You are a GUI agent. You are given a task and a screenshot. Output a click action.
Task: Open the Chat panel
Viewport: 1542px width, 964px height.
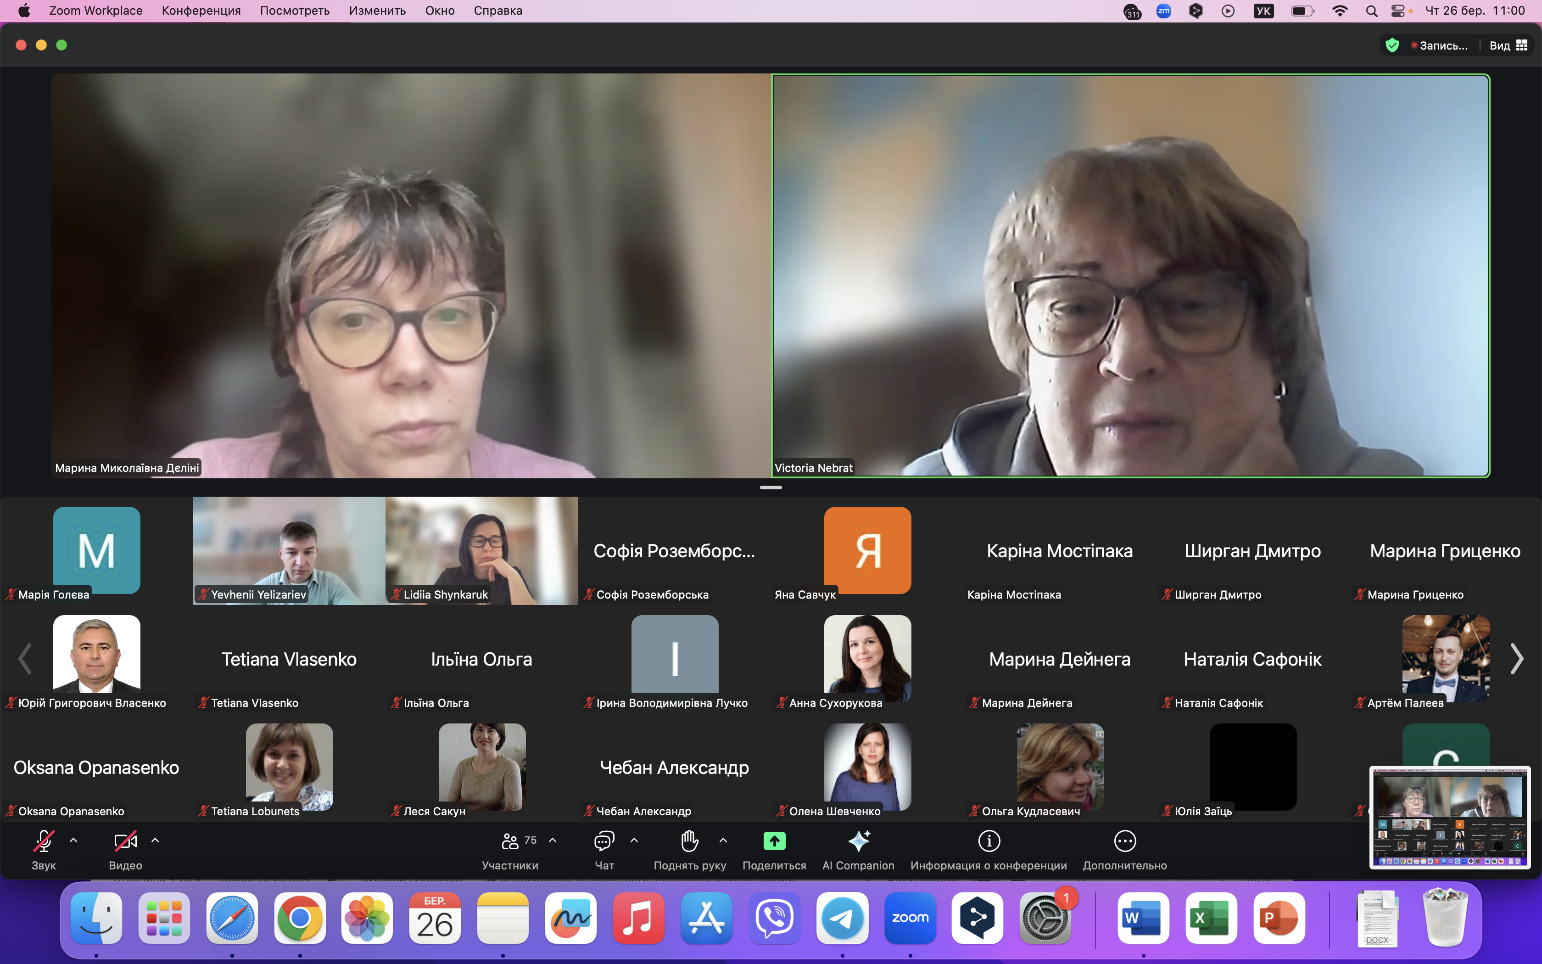tap(603, 841)
